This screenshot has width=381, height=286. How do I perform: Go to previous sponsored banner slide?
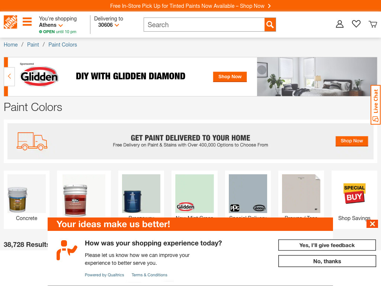tap(9, 76)
